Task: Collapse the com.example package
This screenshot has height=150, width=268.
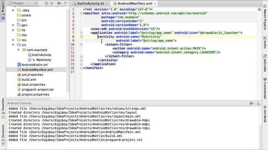Action: pos(18,50)
